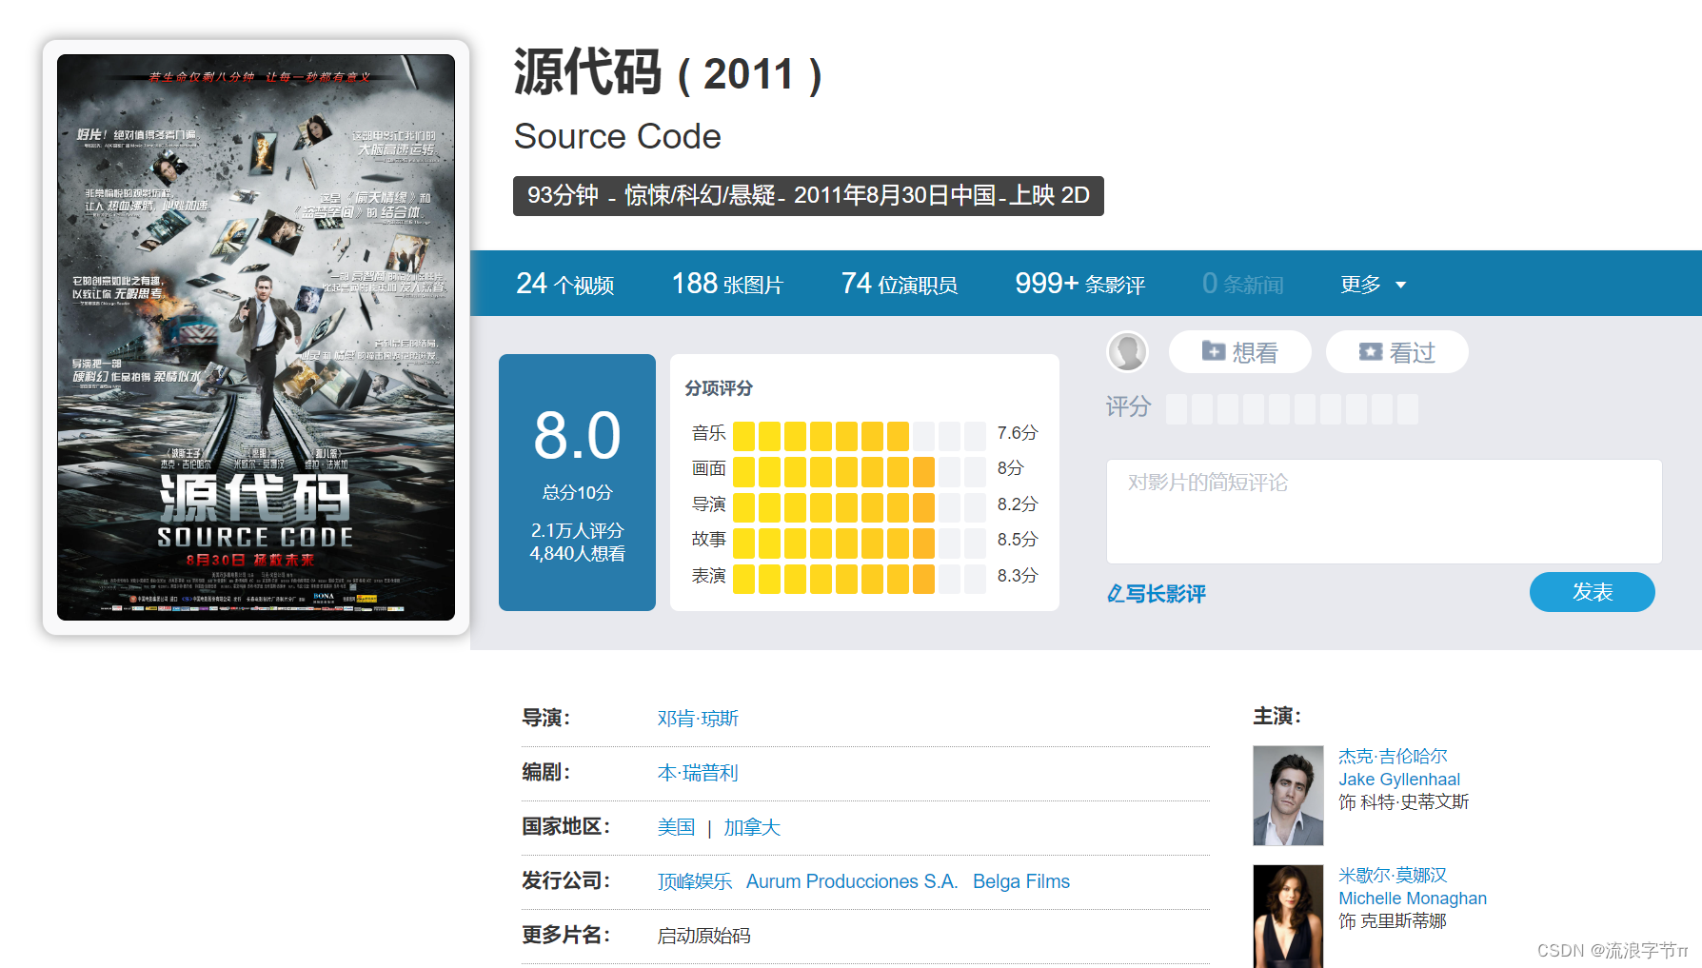This screenshot has height=968, width=1702.
Task: Click the 源代码 (2011) title heading
Action: (668, 73)
